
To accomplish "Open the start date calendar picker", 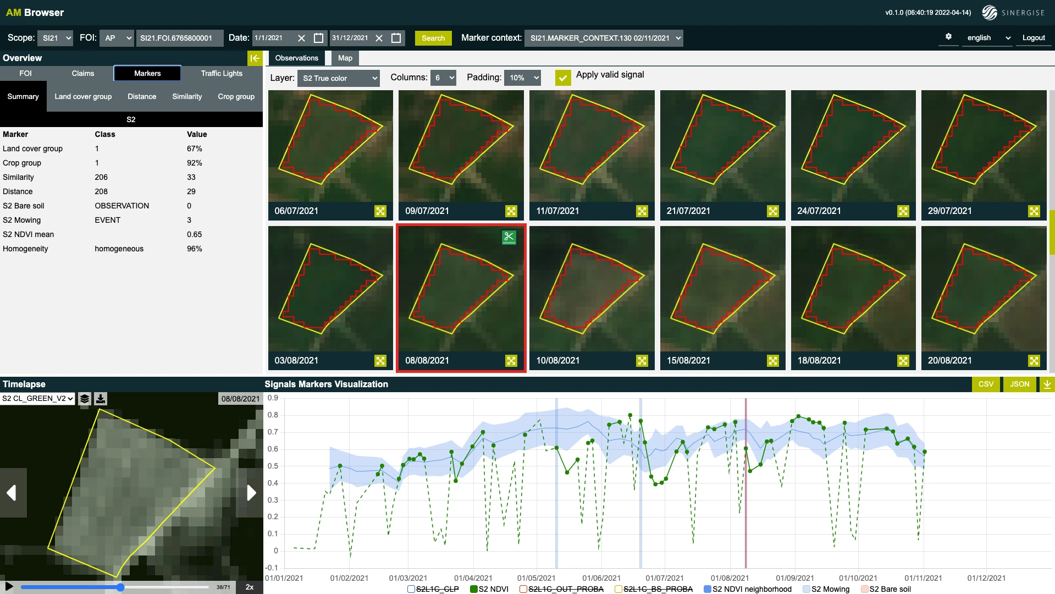I will pyautogui.click(x=318, y=38).
